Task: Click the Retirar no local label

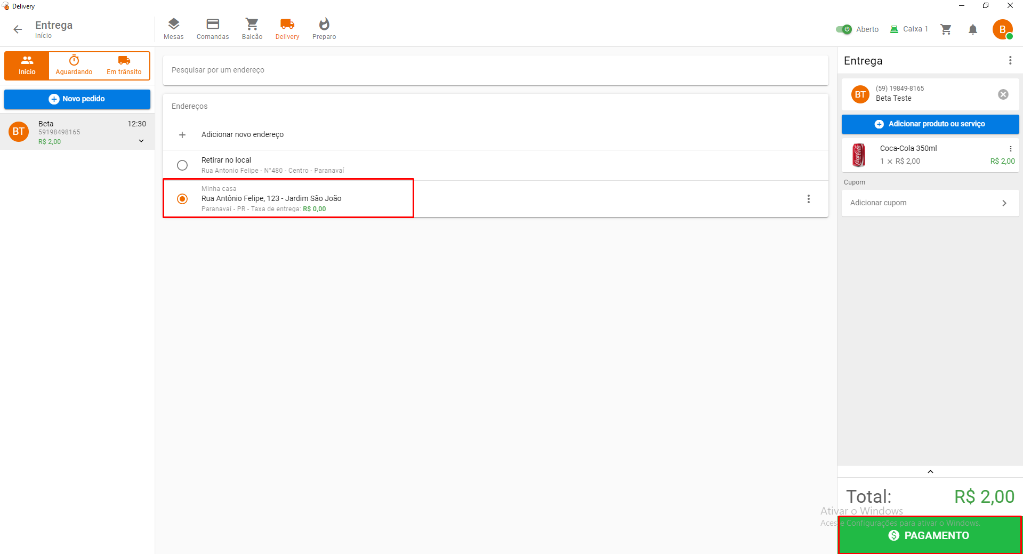Action: [x=226, y=160]
